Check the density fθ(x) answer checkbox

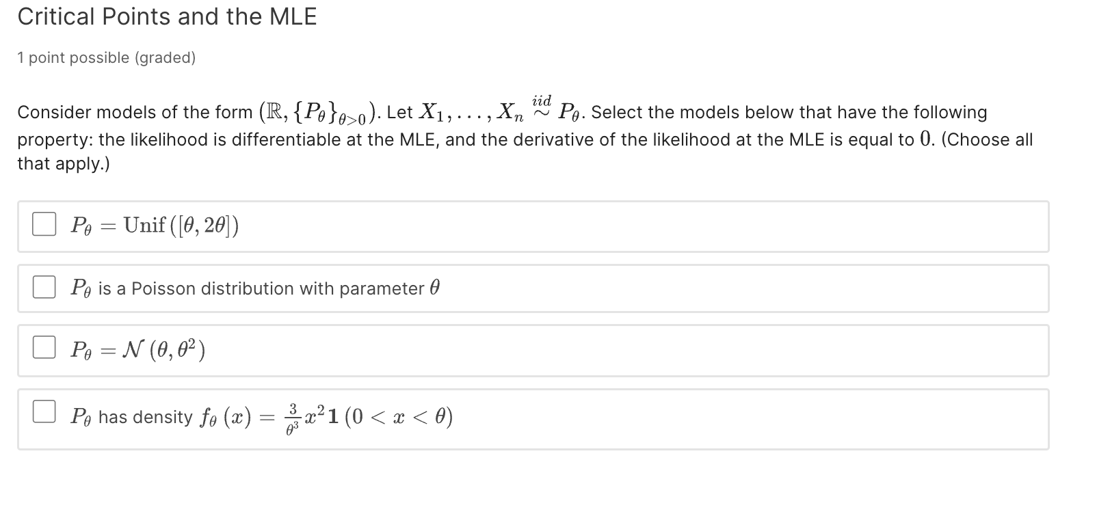pos(44,411)
